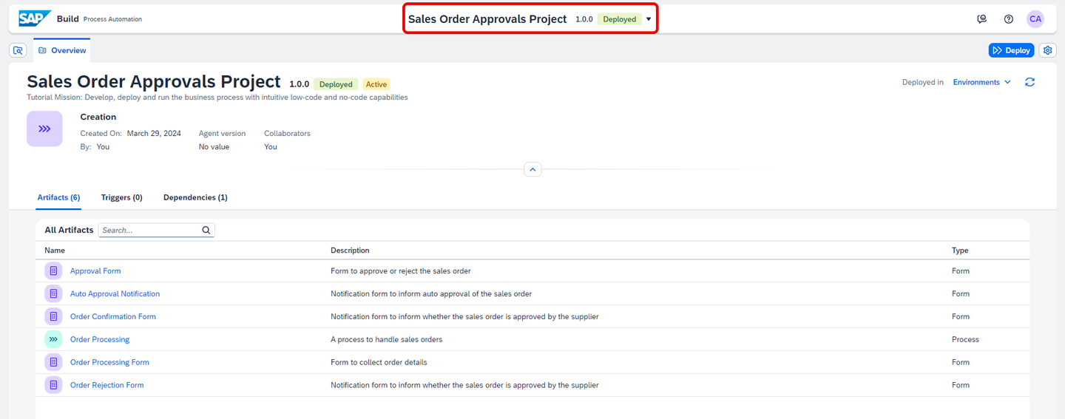This screenshot has width=1065, height=419.
Task: Open the Order Rejection Form link
Action: pyautogui.click(x=107, y=385)
